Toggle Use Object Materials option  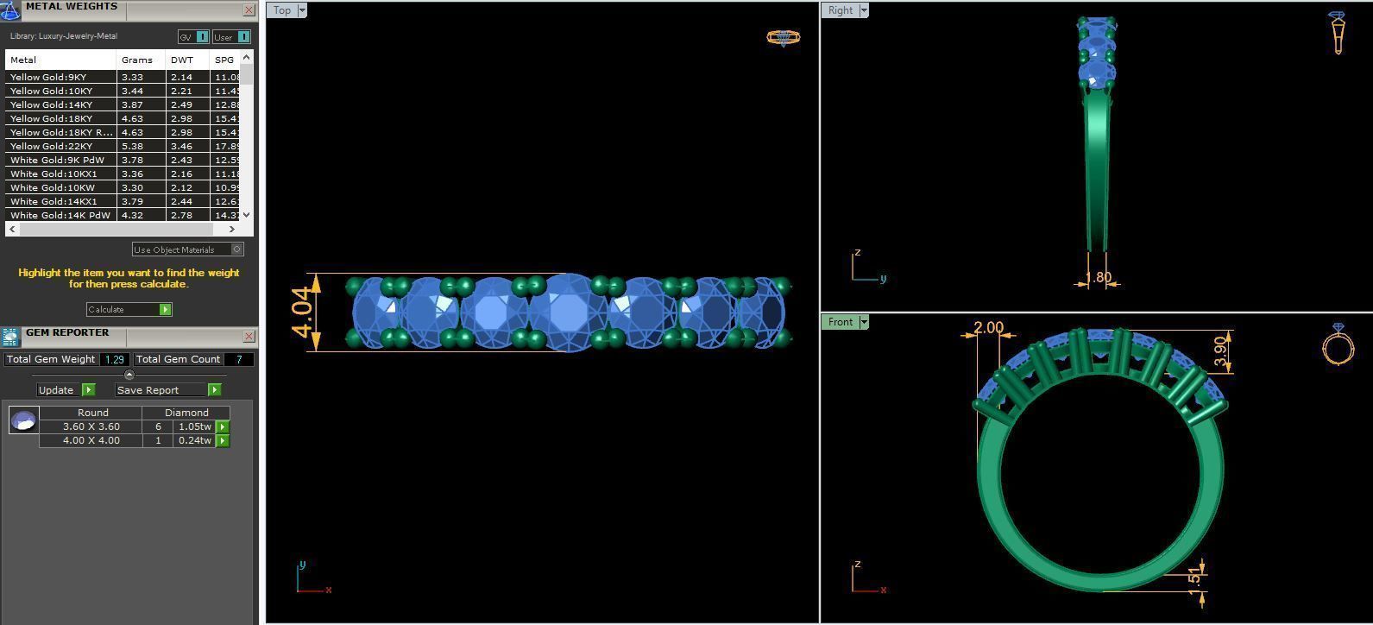pos(188,249)
